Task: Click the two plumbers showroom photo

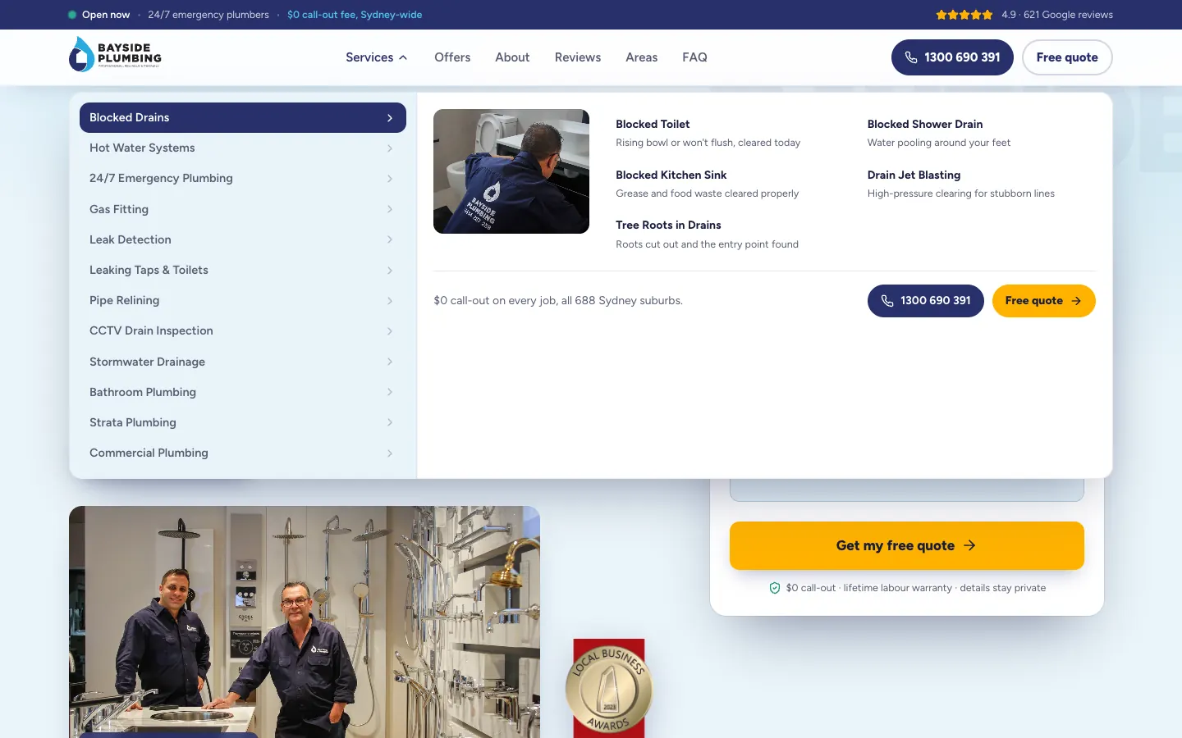Action: click(x=305, y=622)
